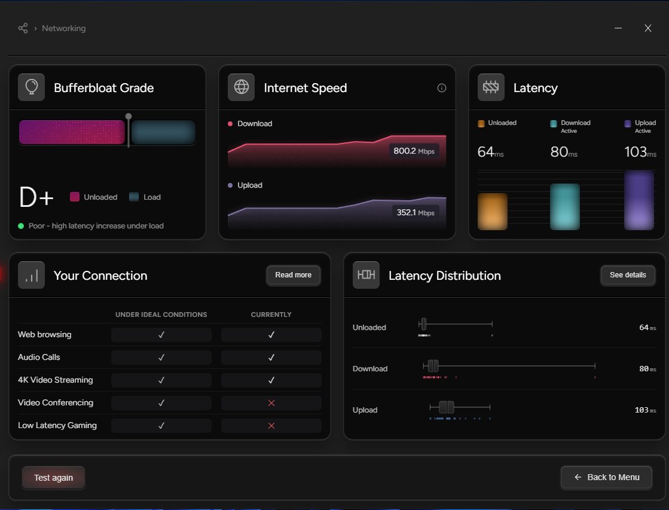Image resolution: width=669 pixels, height=510 pixels.
Task: Click the Download speed chart area
Action: (x=337, y=151)
